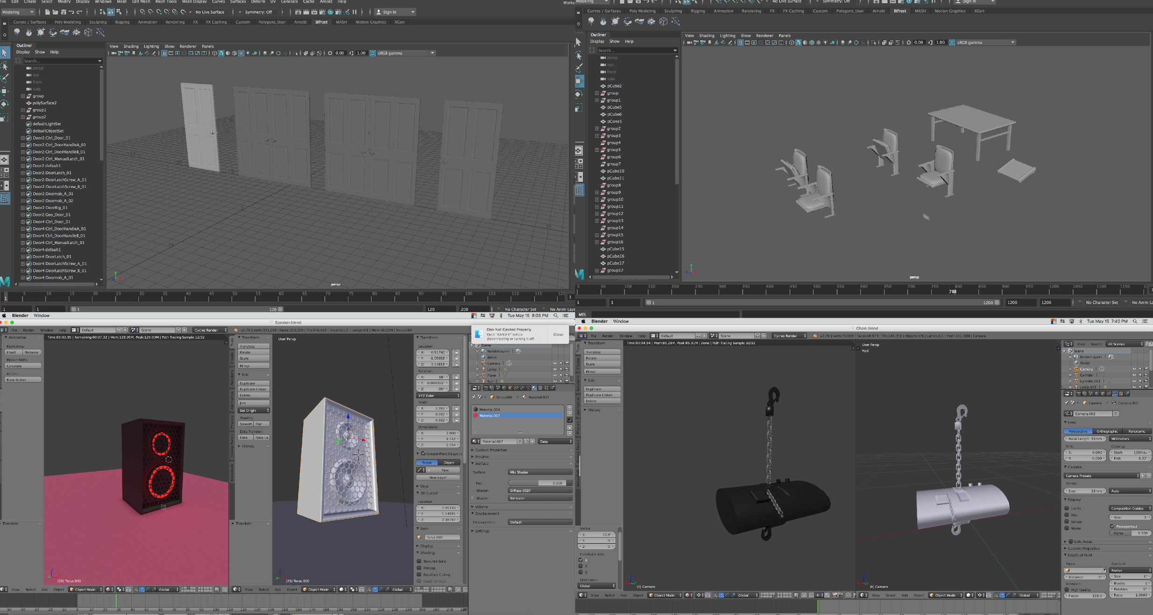
Task: Hide Camera via eye icon in Speaker.blend outliner
Action: pos(555,363)
